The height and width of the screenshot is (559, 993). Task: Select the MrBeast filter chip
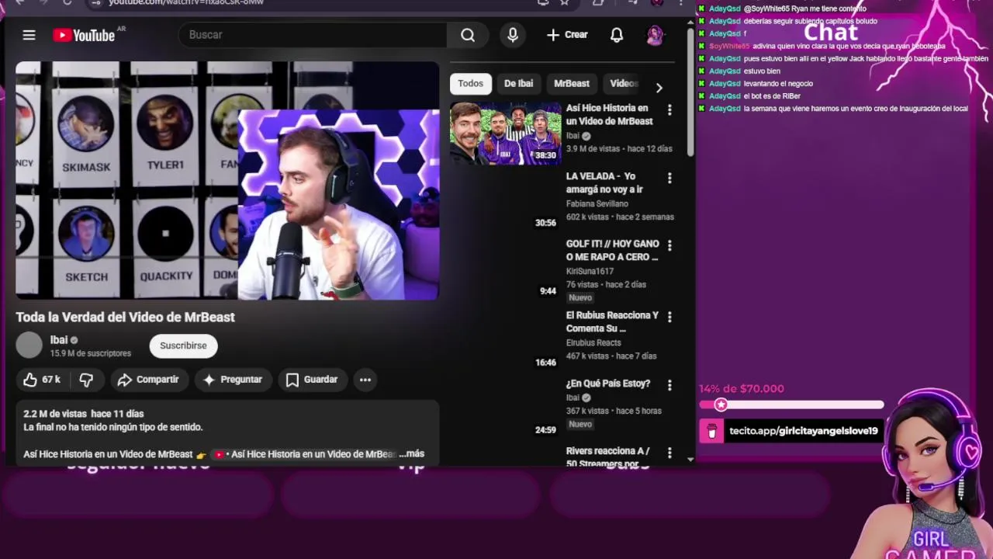coord(572,84)
